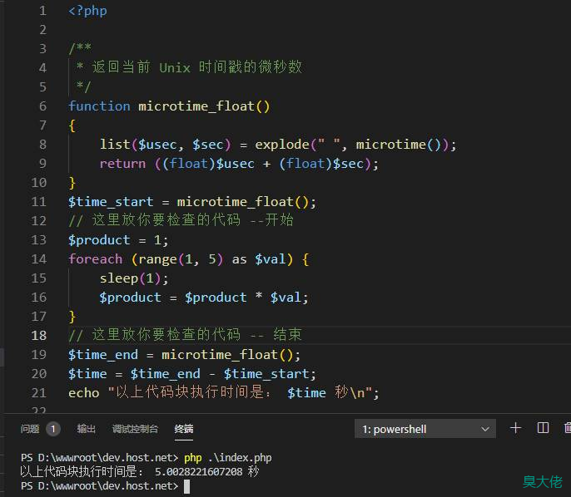The image size is (571, 497).
Task: Click '$time = $time_end - $time_start;' line
Action: tap(192, 374)
